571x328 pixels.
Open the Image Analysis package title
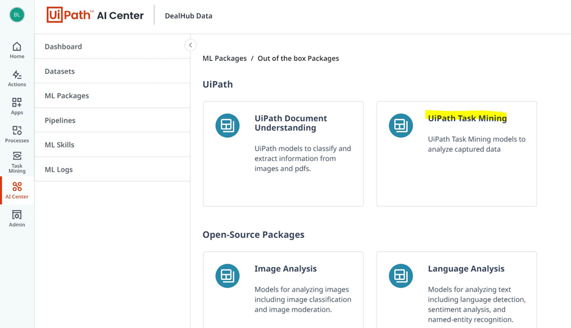pyautogui.click(x=285, y=269)
